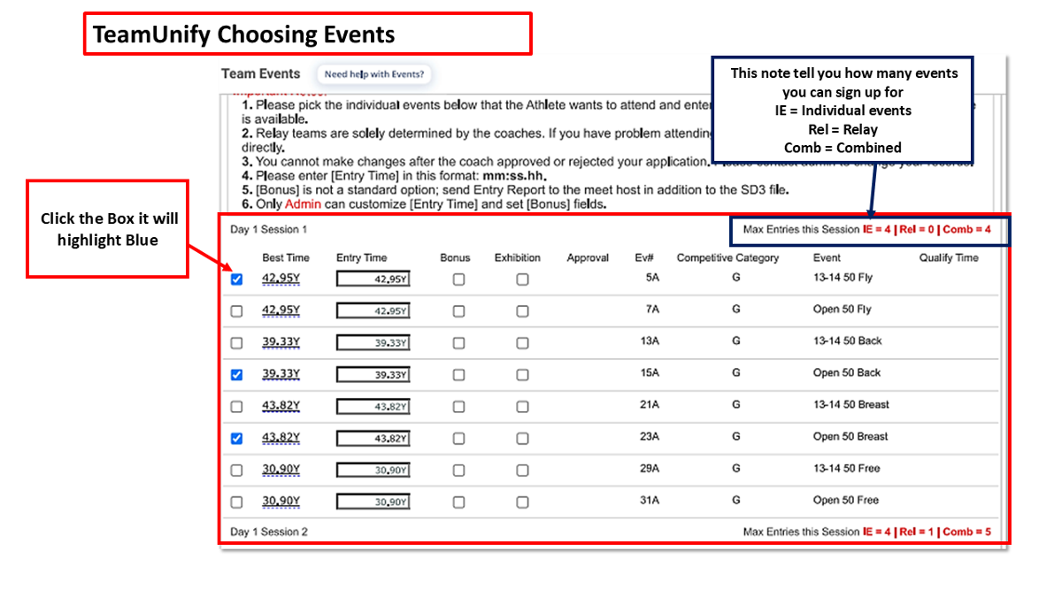Open the 'Need help with Events?' button
This screenshot has width=1062, height=597.
(x=373, y=74)
